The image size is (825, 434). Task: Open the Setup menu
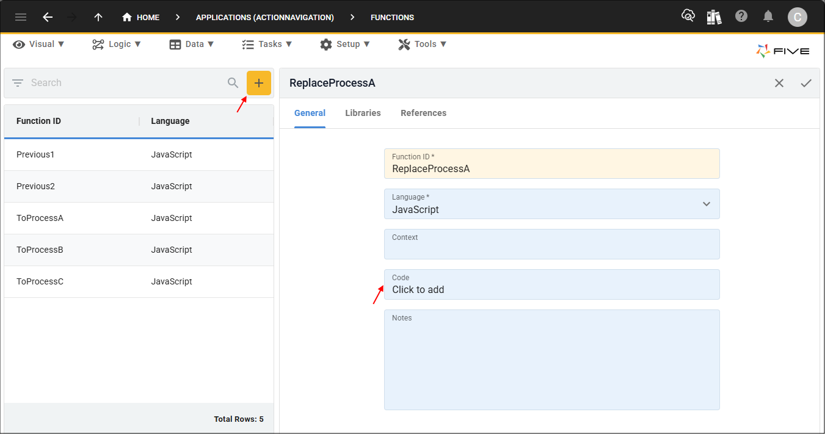[345, 44]
